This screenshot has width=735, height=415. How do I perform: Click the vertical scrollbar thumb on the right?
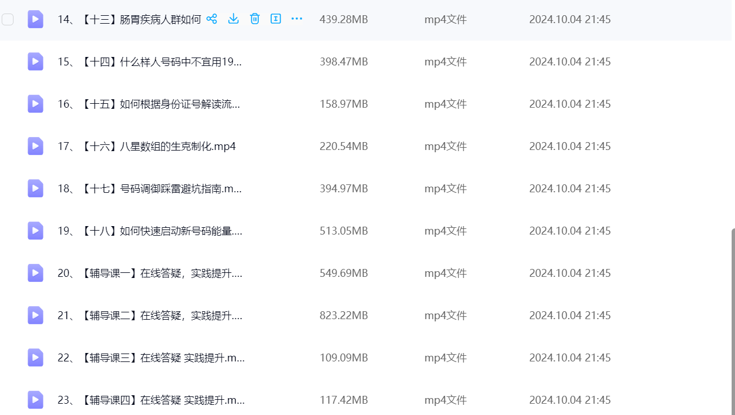(x=732, y=321)
